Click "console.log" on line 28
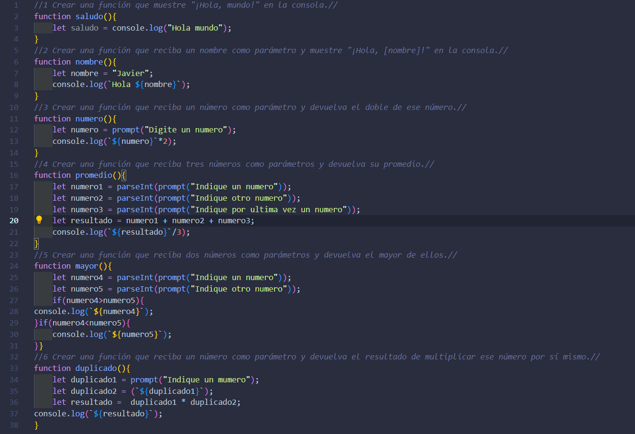This screenshot has height=434, width=635. (59, 311)
